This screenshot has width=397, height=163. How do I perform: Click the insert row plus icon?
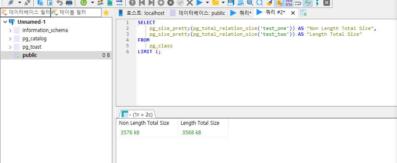click(x=161, y=3)
